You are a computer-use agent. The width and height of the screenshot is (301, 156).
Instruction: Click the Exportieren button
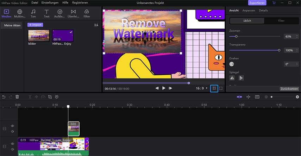point(257,3)
